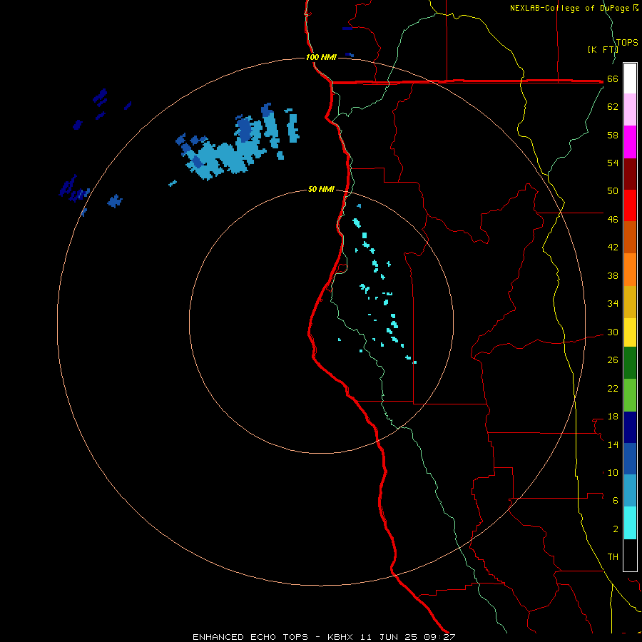Select the "50 NMI" range ring label
The height and width of the screenshot is (642, 642).
321,189
